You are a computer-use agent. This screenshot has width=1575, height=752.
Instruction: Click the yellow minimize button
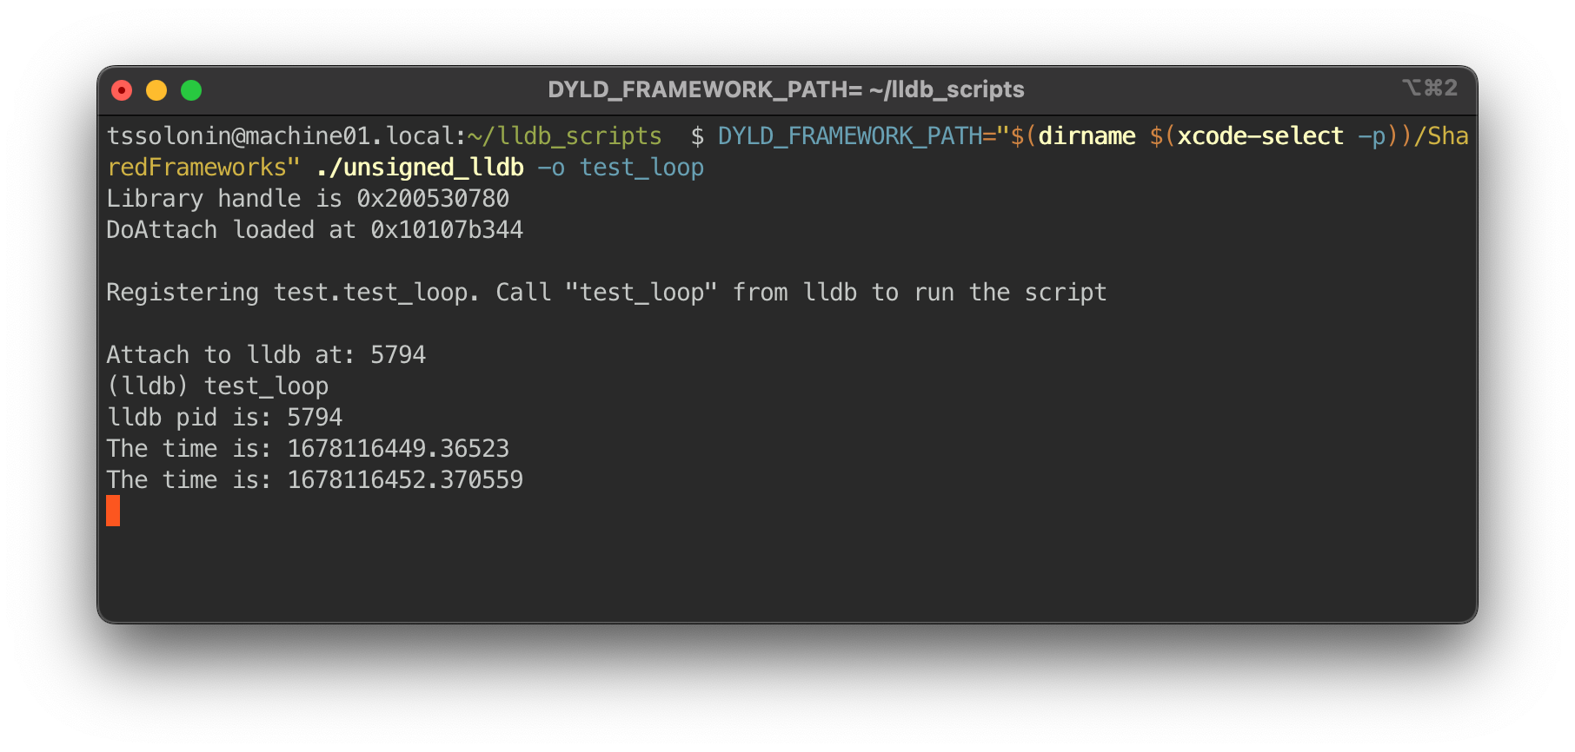point(156,89)
